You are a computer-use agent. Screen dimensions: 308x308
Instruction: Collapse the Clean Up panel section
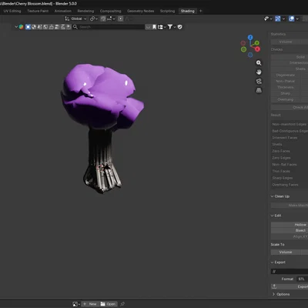[280, 196]
